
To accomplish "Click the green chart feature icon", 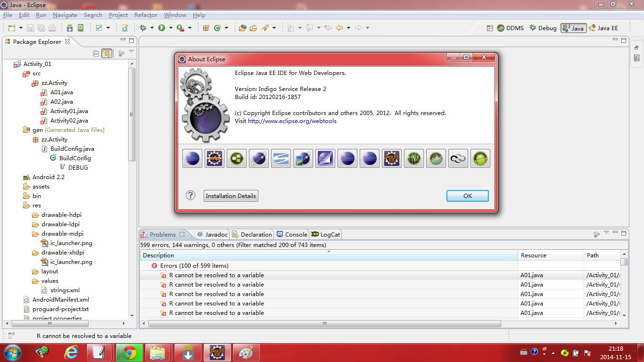I will (436, 158).
